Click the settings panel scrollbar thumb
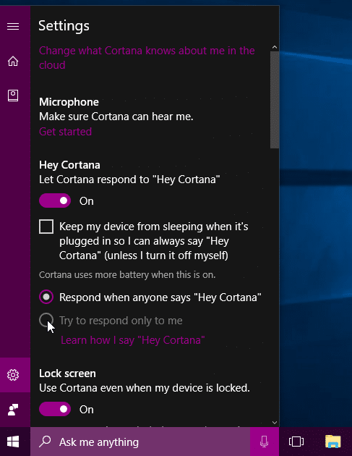The height and width of the screenshot is (456, 352). tap(275, 100)
